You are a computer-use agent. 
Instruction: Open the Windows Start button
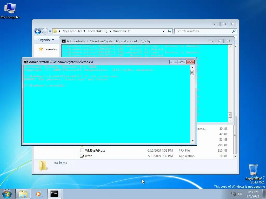click(x=7, y=194)
